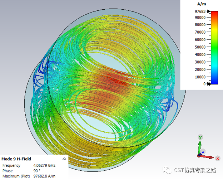Click the rainbow color scale bar
223x180 pixels.
214,48
